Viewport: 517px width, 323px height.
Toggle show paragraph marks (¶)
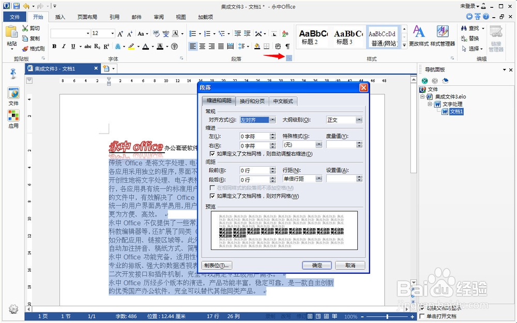click(x=287, y=46)
